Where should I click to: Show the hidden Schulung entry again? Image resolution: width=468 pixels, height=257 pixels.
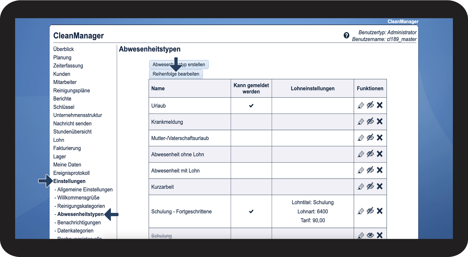(x=370, y=235)
